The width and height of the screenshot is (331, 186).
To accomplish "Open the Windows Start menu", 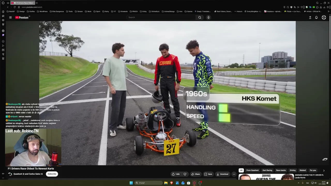I will (x=131, y=183).
